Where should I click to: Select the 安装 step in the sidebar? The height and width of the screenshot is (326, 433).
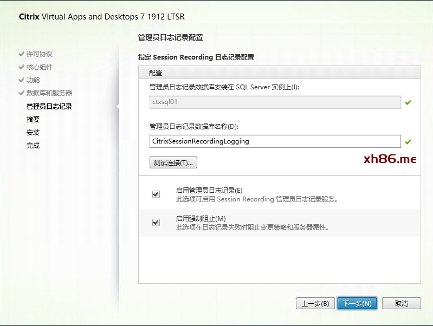33,133
